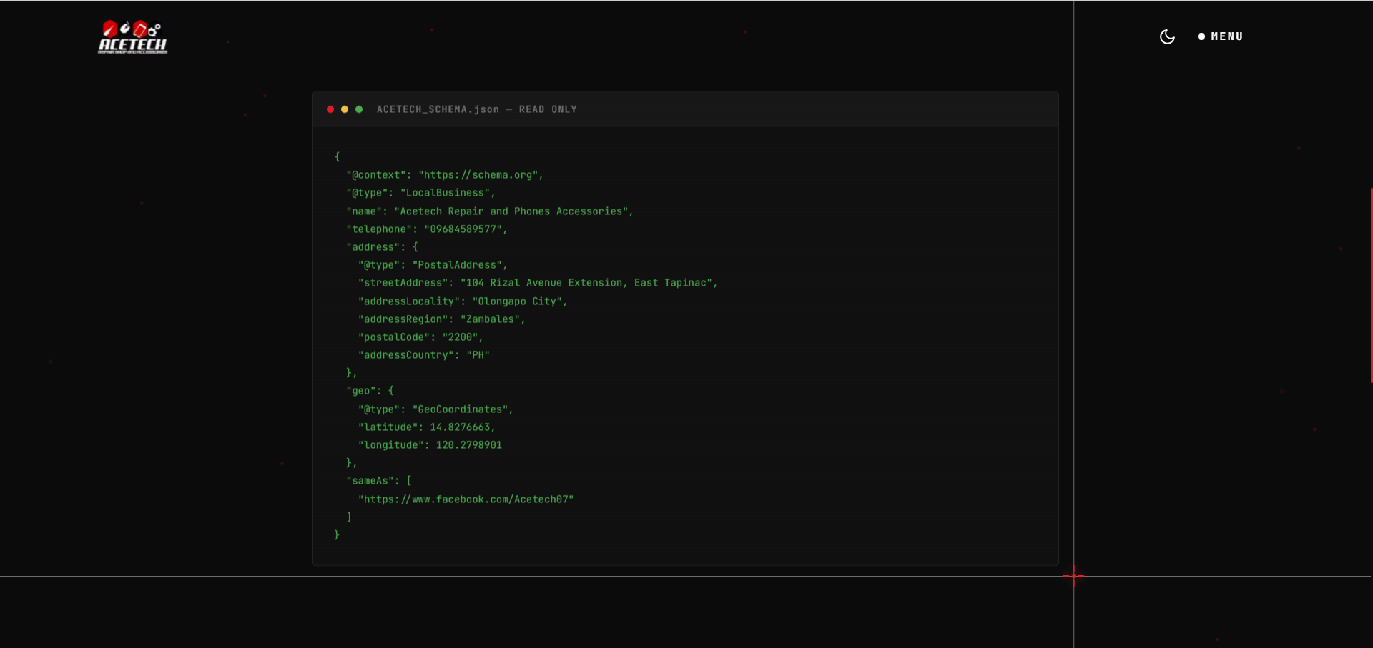
Task: Click the red dot in code window
Action: (x=330, y=109)
